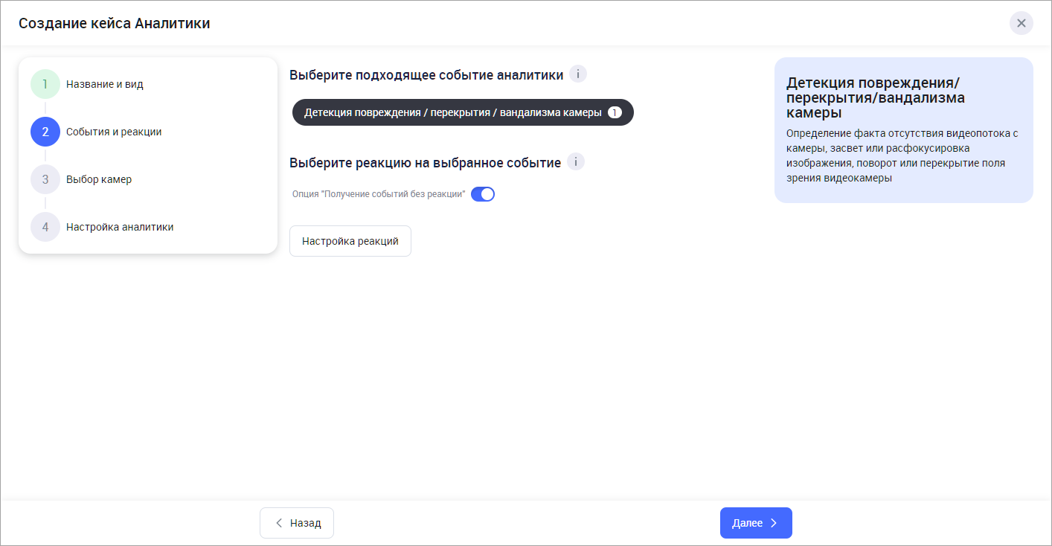1052x546 pixels.
Task: Click info icon beside analytics event heading
Action: [x=578, y=74]
